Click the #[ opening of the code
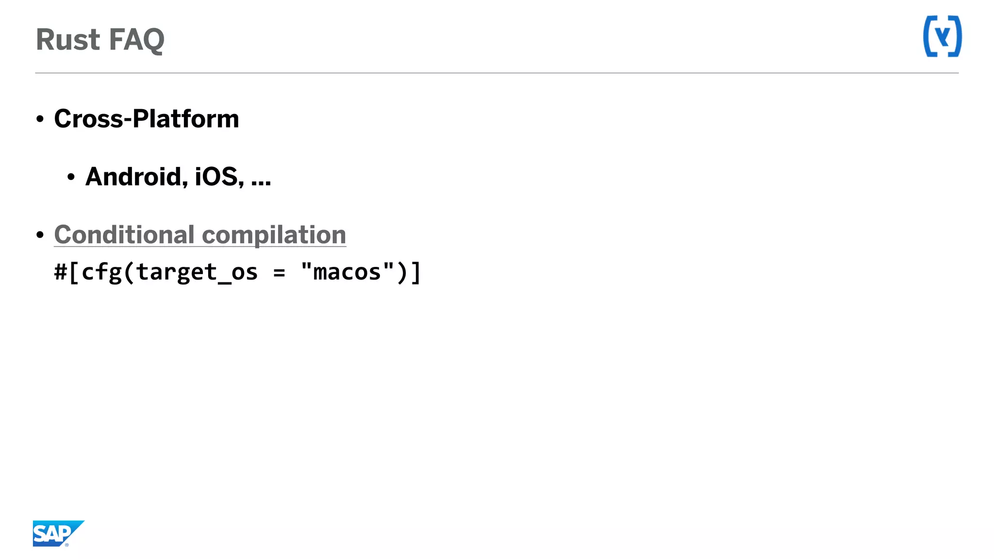This screenshot has height=559, width=994. [x=66, y=272]
